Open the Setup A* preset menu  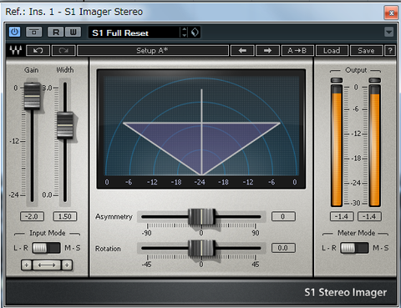[x=153, y=51]
